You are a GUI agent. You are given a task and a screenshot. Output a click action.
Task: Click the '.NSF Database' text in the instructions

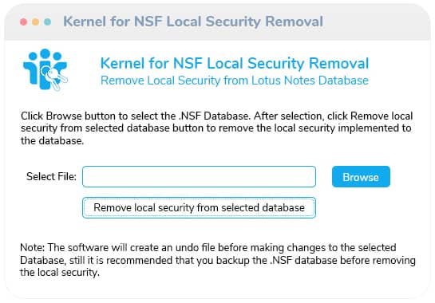[x=213, y=116]
